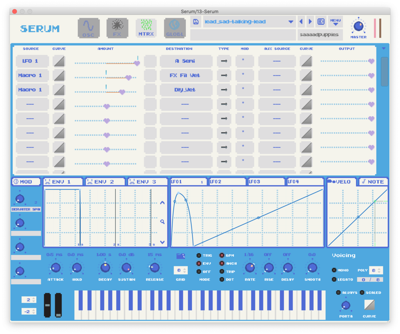Click the portamento Curve icon
The height and width of the screenshot is (334, 400).
point(369,305)
